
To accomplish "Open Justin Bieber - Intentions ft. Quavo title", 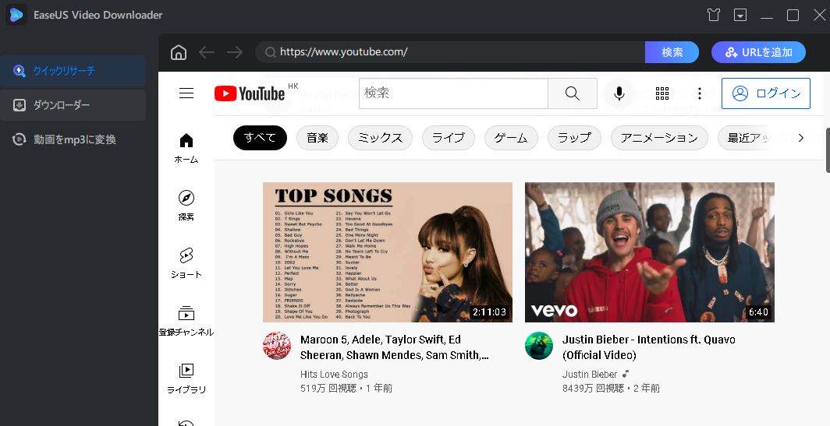I will 648,347.
